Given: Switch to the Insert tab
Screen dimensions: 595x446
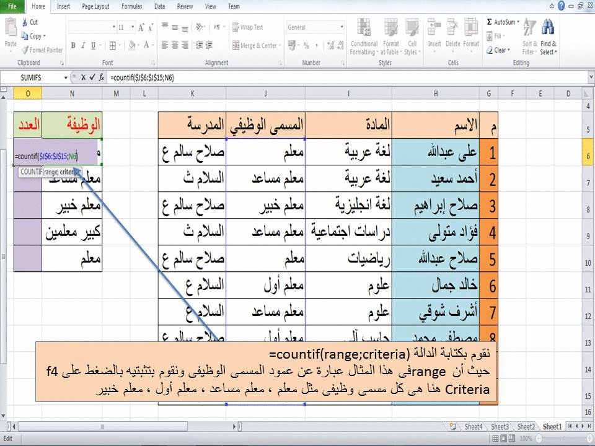Looking at the screenshot, I should click(x=63, y=6).
